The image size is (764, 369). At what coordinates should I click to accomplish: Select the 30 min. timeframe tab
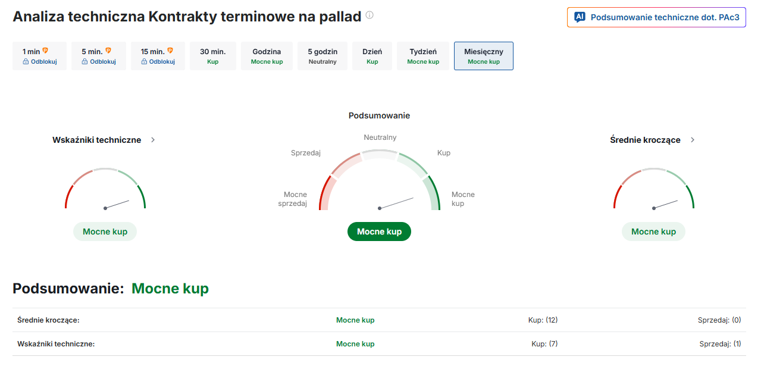pyautogui.click(x=213, y=56)
